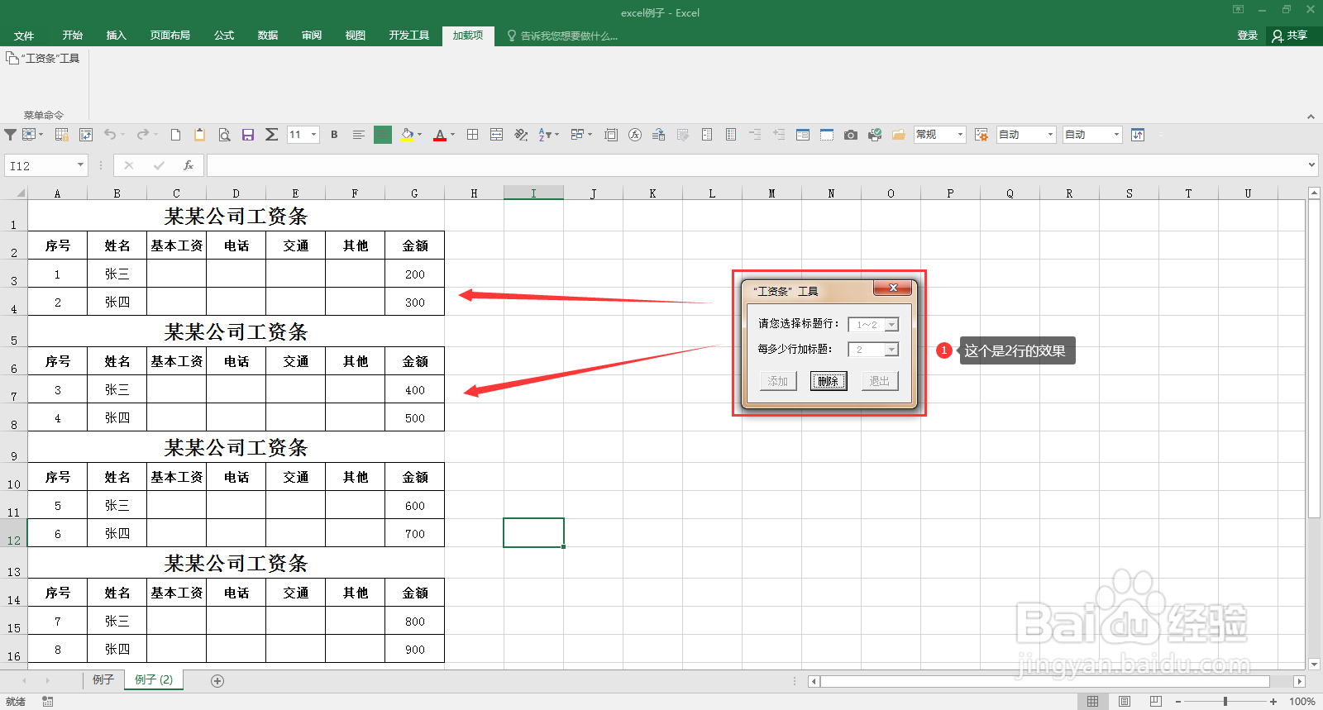Add a new sheet with plus icon
The height and width of the screenshot is (710, 1323).
click(217, 681)
